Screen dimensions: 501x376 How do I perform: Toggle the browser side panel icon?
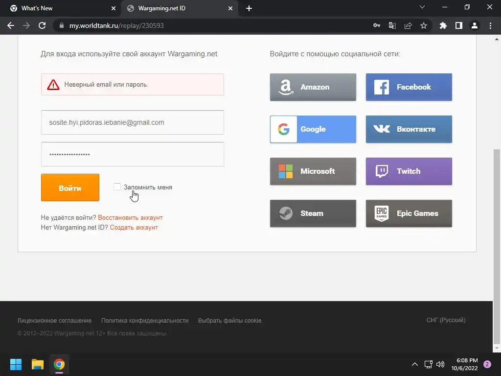click(459, 25)
